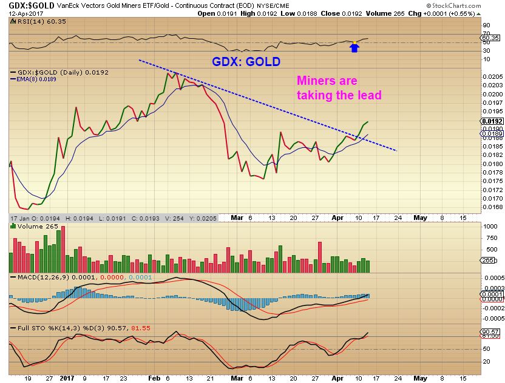Viewport: 505px width, 383px height.
Task: Click the Volume 265 value in header
Action: 385,13
